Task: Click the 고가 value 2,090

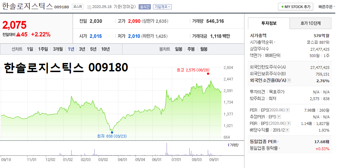Action: pos(134,21)
